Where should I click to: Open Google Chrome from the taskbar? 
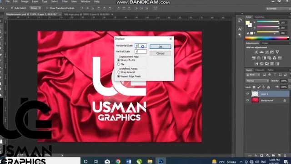(118, 161)
